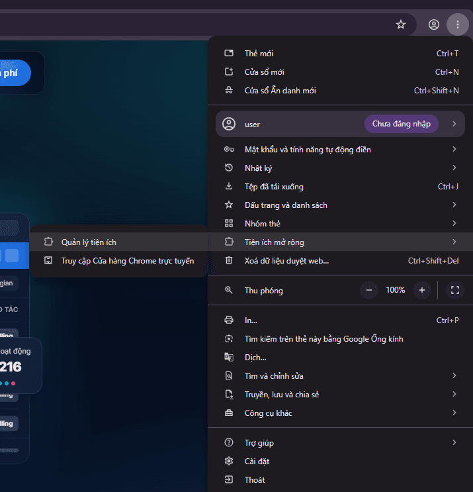The height and width of the screenshot is (492, 473).
Task: Click the blue phí button on the page
Action: 14,73
